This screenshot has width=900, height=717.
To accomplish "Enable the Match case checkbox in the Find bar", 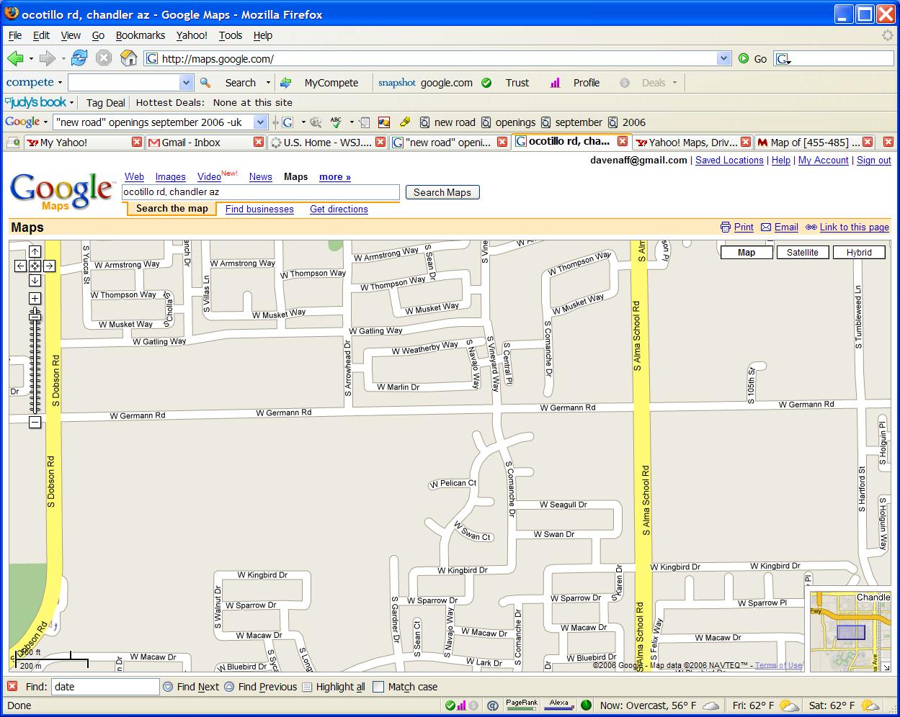I will 378,687.
